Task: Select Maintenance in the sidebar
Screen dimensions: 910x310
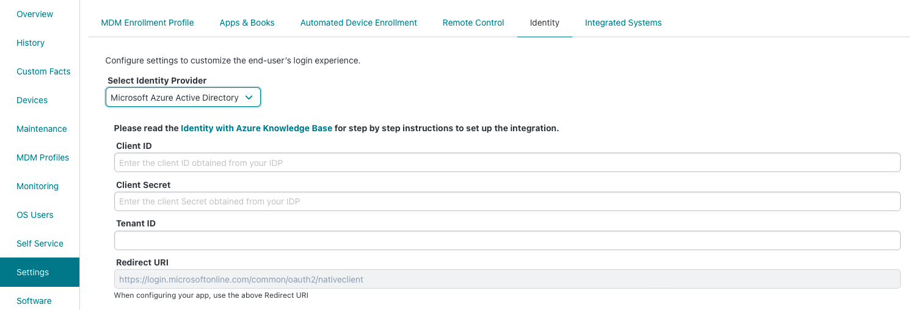Action: (x=42, y=129)
